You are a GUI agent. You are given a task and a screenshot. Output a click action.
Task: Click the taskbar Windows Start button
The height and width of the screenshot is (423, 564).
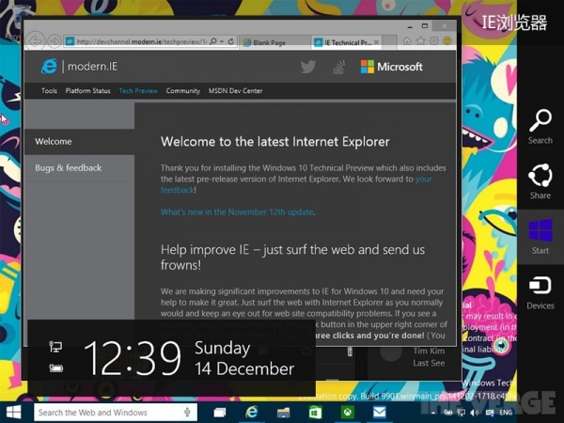pos(14,413)
